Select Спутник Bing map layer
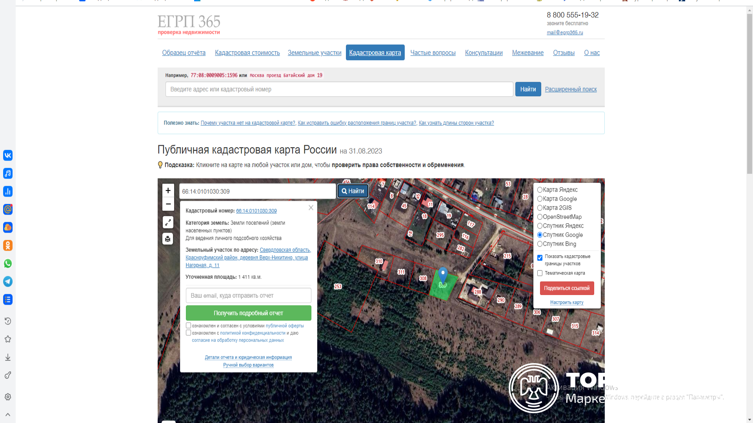Image resolution: width=753 pixels, height=423 pixels. coord(540,244)
